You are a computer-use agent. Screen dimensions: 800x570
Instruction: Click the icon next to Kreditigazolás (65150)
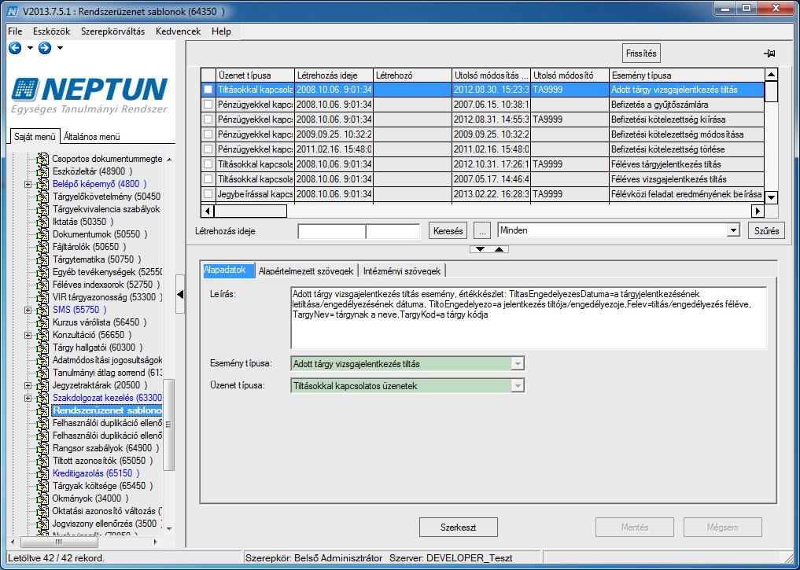[42, 473]
